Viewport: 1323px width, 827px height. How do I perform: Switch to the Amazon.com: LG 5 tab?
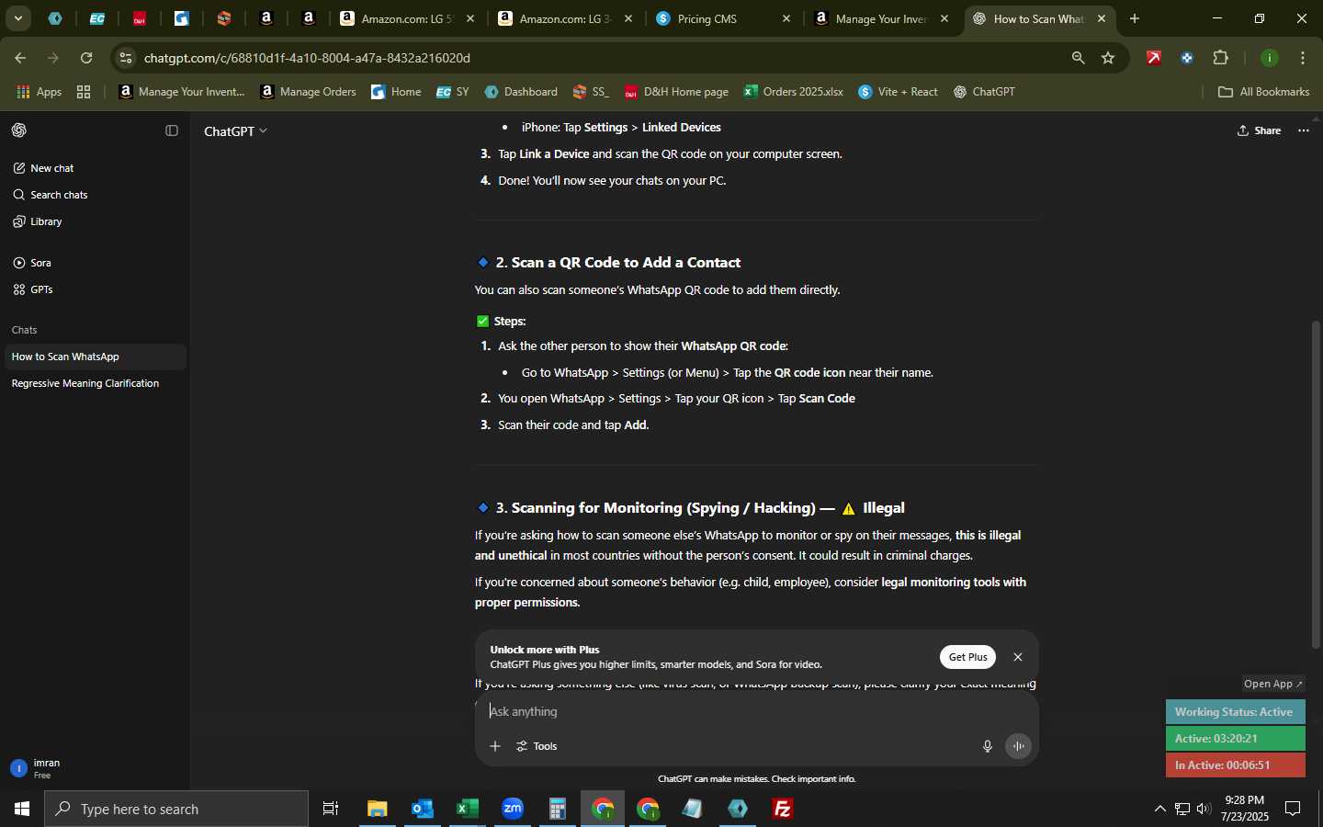[x=407, y=18]
